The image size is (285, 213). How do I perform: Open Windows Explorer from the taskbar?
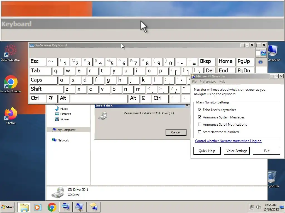(x=24, y=207)
